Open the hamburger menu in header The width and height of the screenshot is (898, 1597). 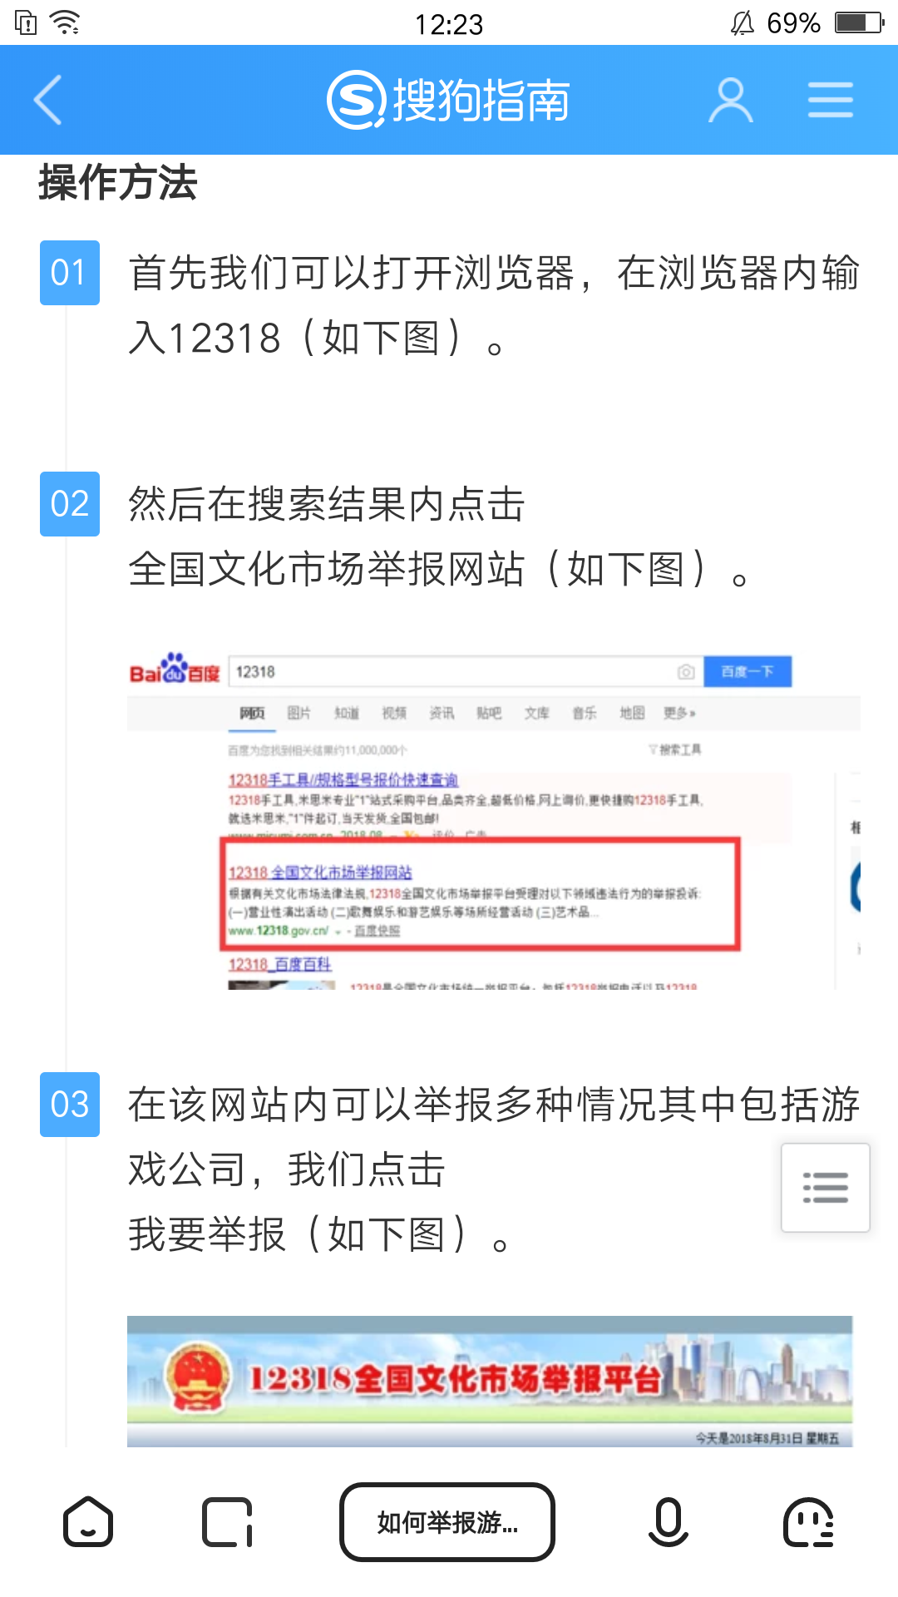(831, 100)
